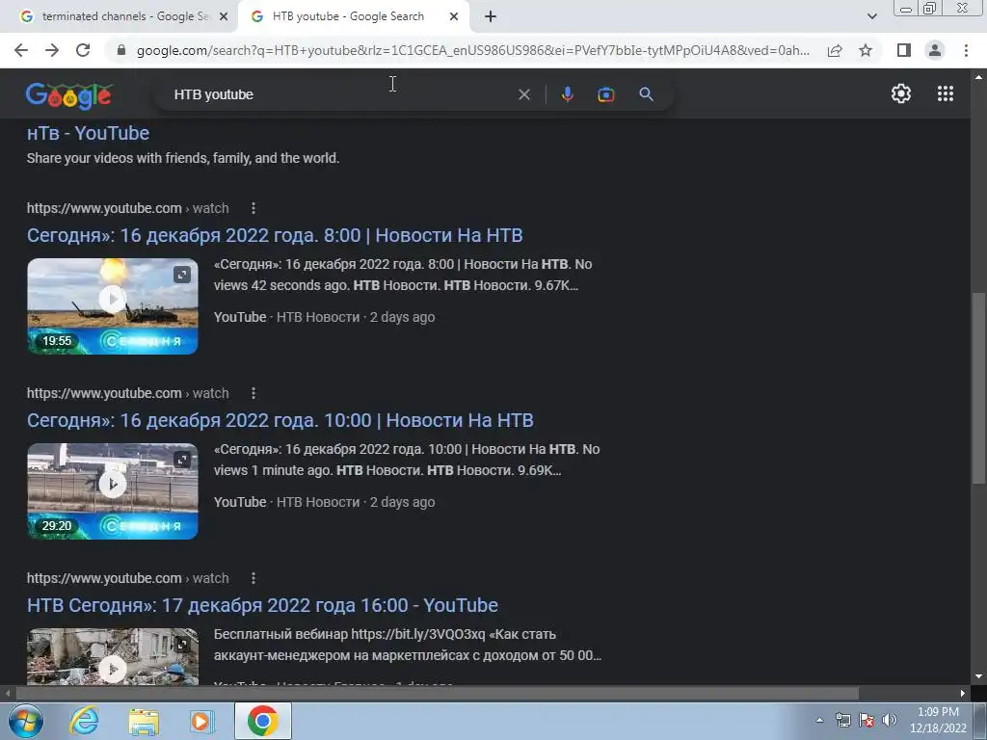Open Сегодня 16 декабря 10:00 result
This screenshot has height=740, width=987.
tap(280, 420)
